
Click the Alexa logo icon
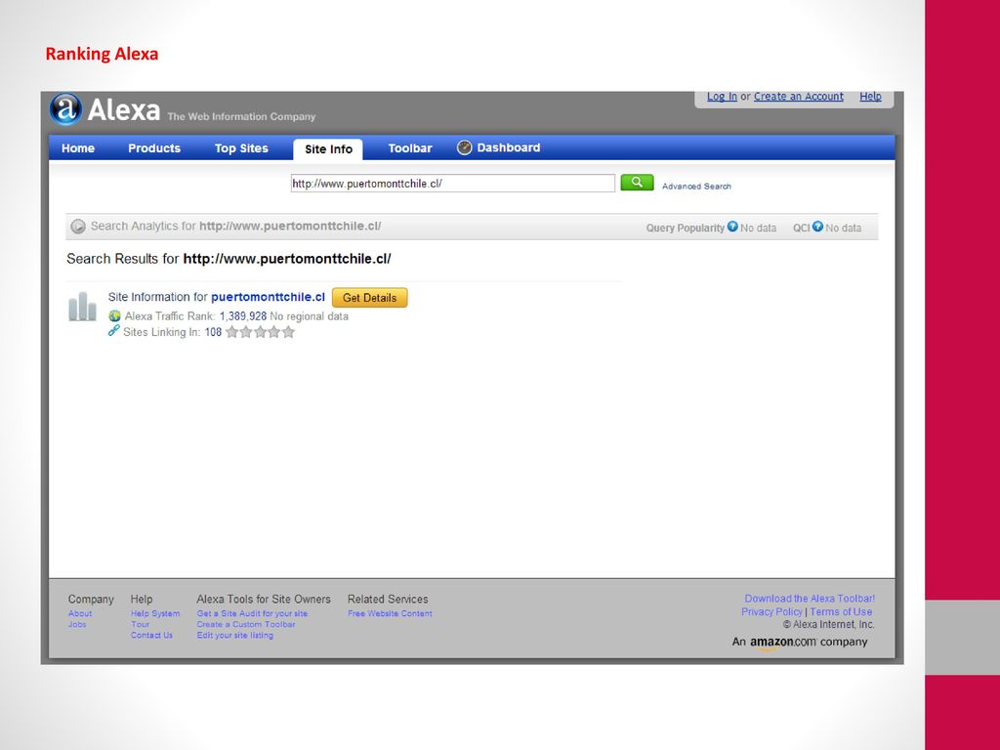pyautogui.click(x=66, y=109)
